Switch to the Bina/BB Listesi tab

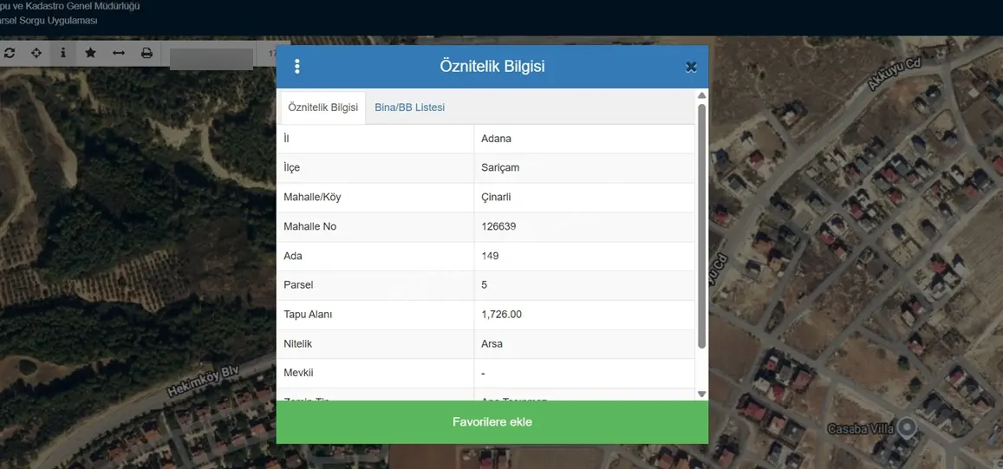click(x=409, y=107)
